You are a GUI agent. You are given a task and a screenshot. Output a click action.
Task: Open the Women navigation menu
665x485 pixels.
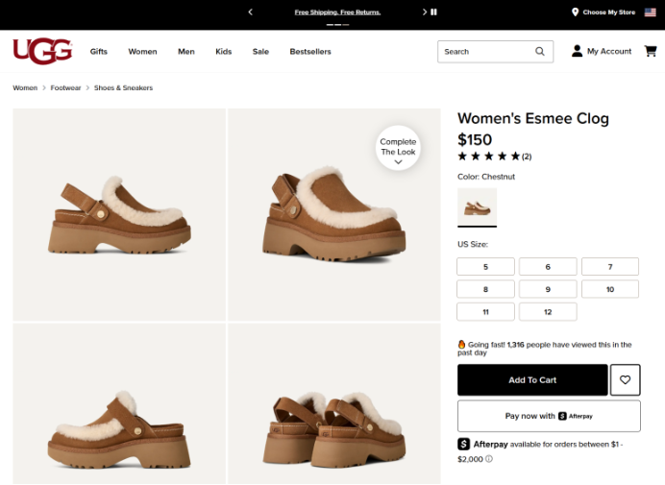pos(142,52)
